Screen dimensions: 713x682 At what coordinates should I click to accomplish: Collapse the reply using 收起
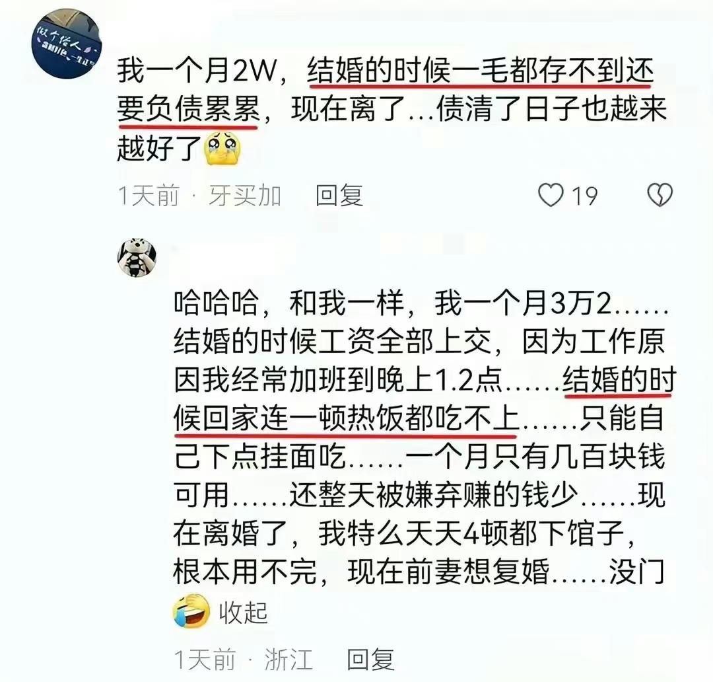pos(243,613)
